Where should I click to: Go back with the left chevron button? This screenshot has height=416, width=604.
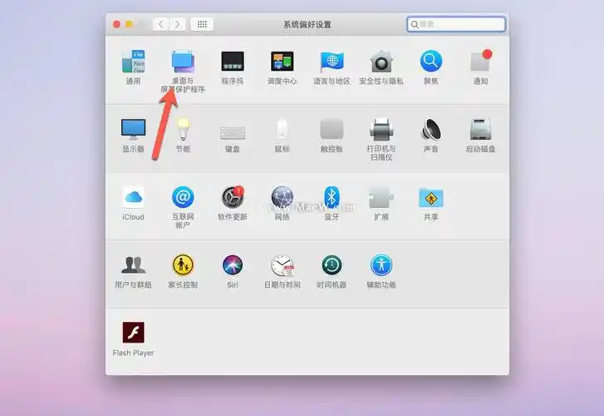161,24
